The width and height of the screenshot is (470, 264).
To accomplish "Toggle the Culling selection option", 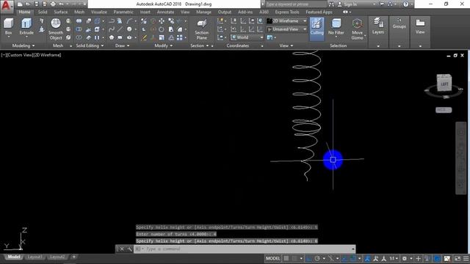I will coord(317,29).
